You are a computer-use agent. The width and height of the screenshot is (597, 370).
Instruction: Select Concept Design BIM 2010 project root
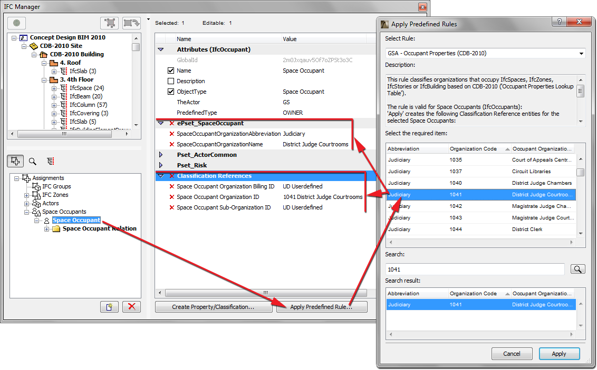[68, 37]
